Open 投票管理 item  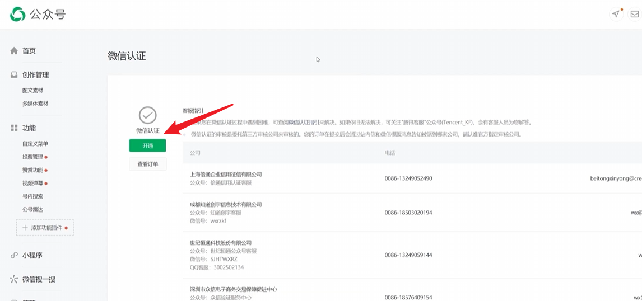pos(32,157)
